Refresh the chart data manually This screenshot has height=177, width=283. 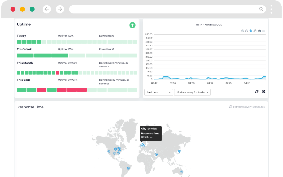pyautogui.click(x=257, y=92)
